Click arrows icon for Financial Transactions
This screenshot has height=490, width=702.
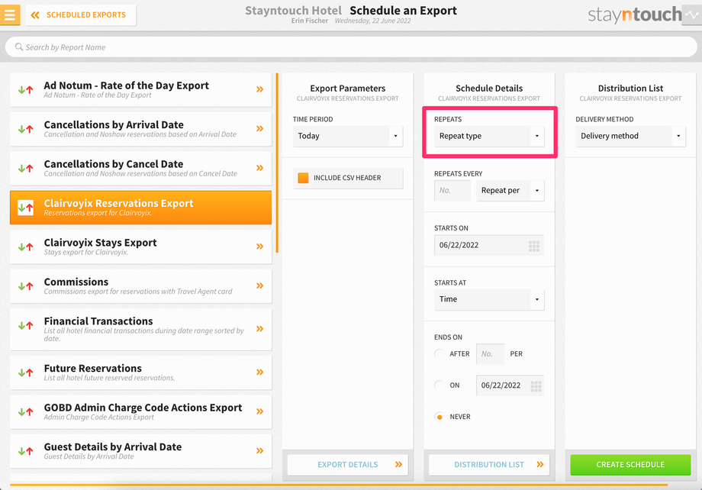tap(25, 326)
